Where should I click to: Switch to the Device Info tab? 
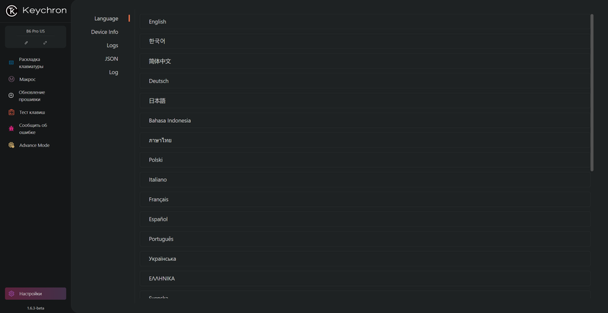[105, 32]
